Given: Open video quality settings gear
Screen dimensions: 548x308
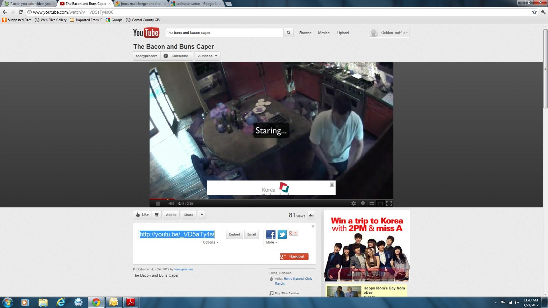Looking at the screenshot, I should (x=354, y=204).
